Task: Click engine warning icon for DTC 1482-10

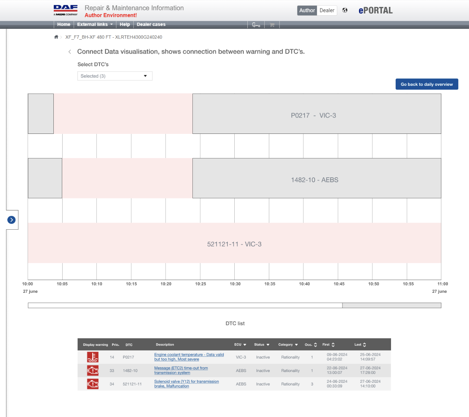Action: [x=93, y=370]
